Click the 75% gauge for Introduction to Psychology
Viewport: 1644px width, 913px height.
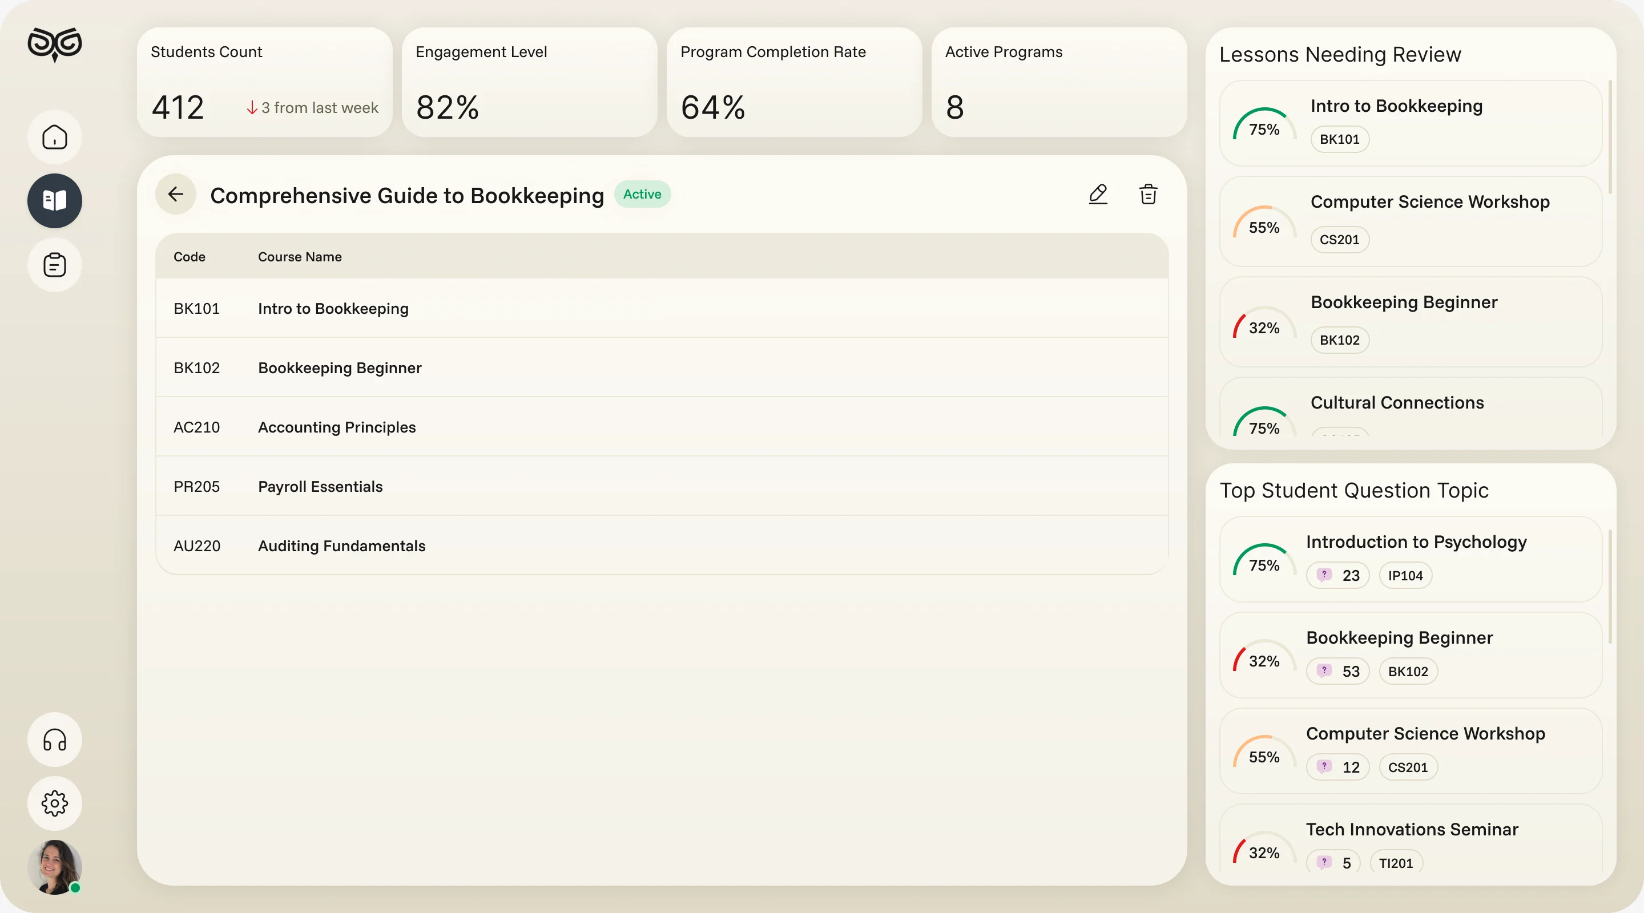point(1264,560)
